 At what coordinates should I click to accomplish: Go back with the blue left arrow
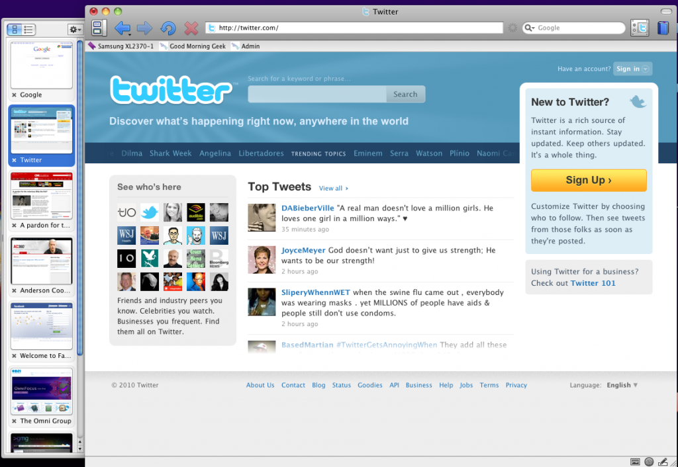coord(122,28)
